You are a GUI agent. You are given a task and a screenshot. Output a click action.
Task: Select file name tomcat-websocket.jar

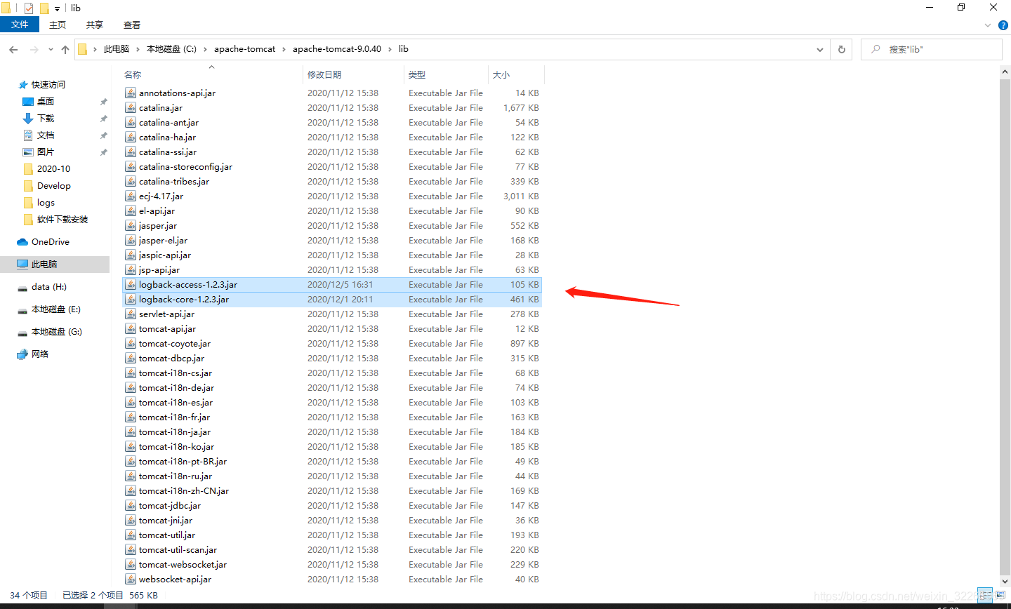(183, 565)
